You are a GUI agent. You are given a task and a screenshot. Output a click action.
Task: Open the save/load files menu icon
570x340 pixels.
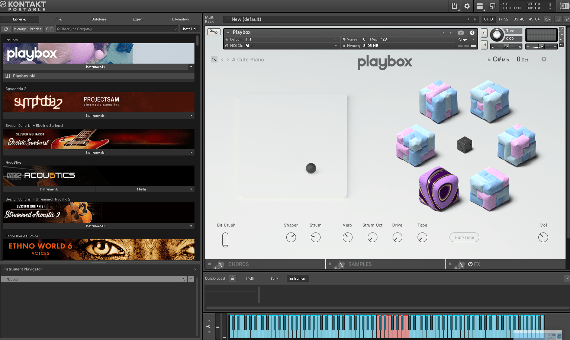click(x=454, y=6)
